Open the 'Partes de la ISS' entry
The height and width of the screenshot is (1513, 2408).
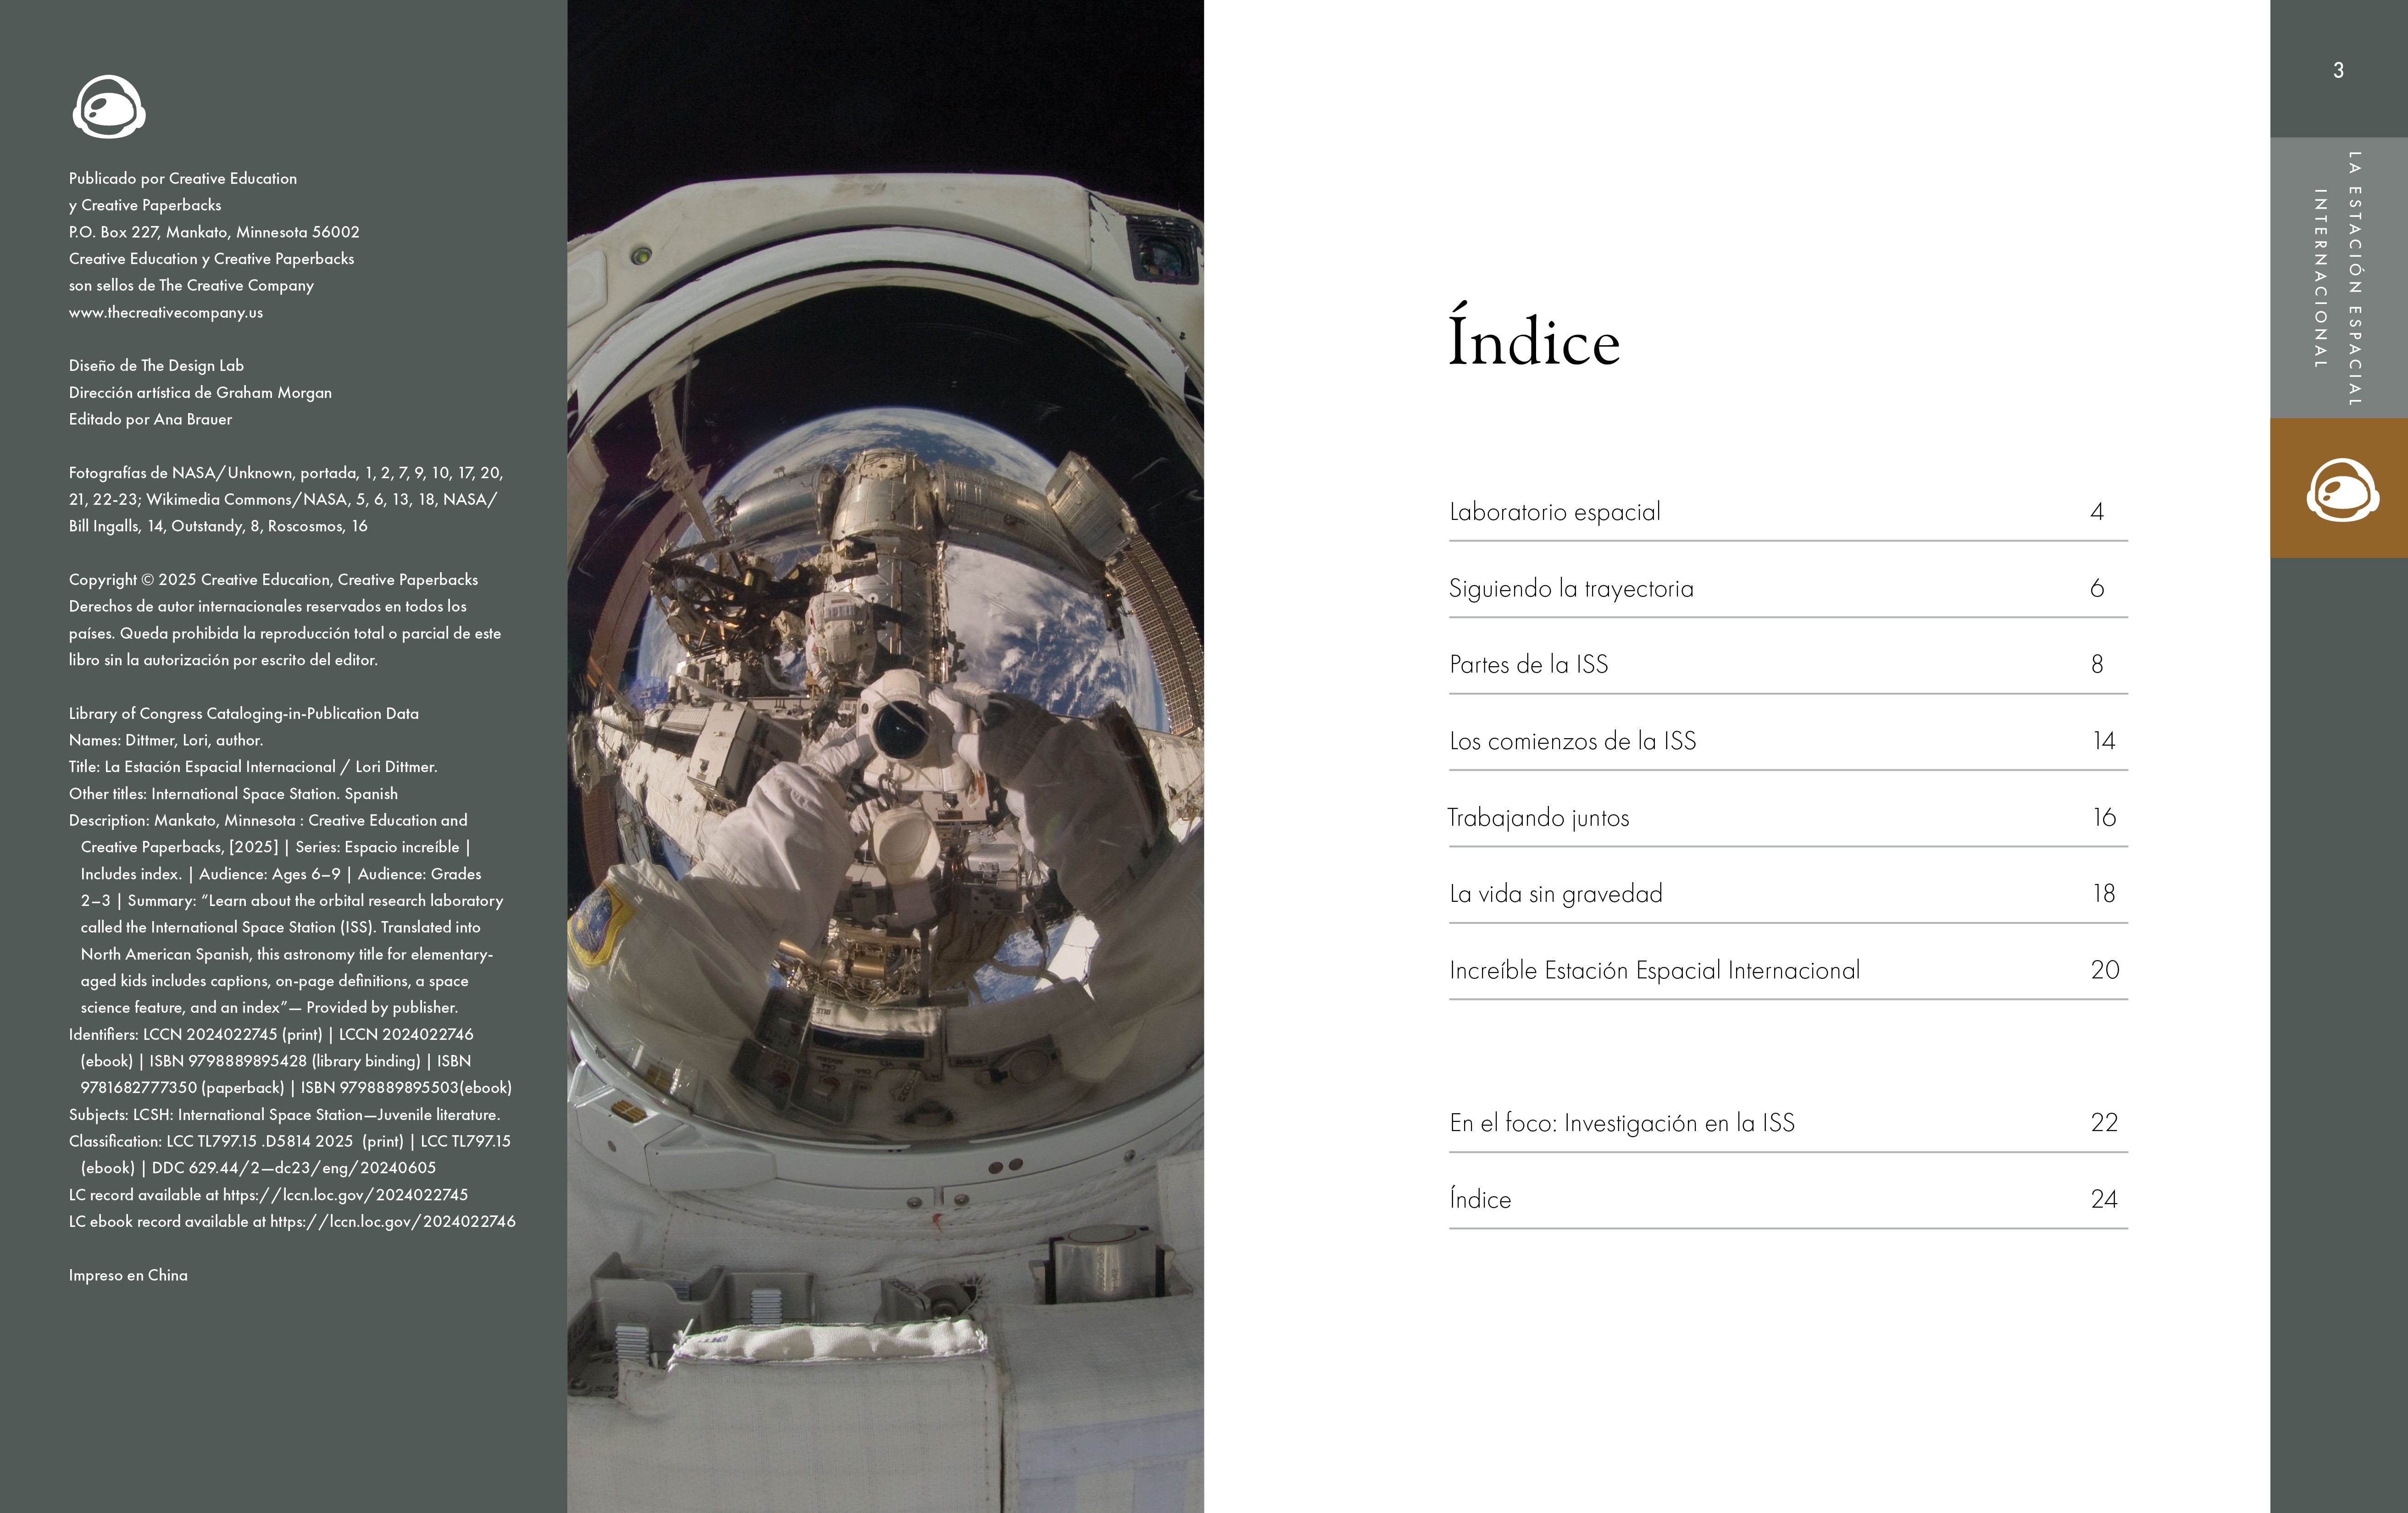(x=1788, y=664)
